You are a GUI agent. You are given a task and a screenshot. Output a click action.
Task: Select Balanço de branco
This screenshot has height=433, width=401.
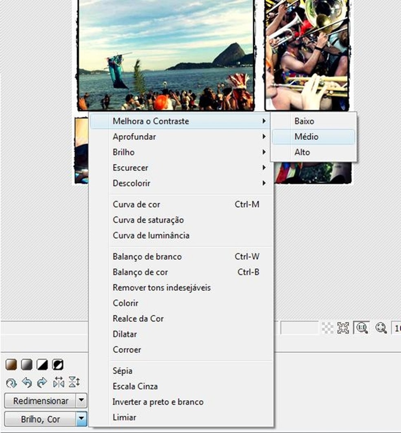tap(181, 256)
